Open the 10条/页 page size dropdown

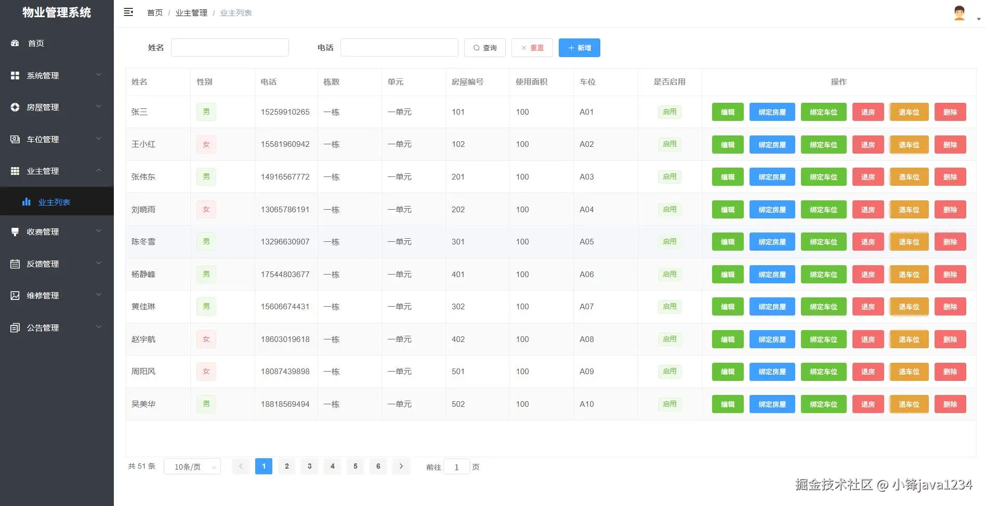(x=192, y=467)
